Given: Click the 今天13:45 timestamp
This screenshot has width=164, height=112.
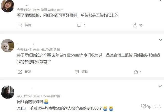Looking at the screenshot, I should point(24,50).
